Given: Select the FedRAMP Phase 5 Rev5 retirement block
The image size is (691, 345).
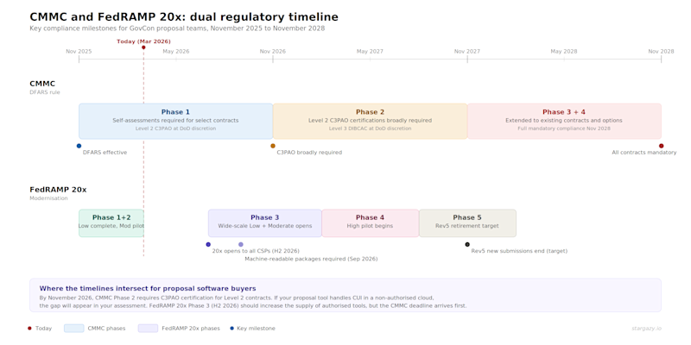Looking at the screenshot, I should pyautogui.click(x=467, y=223).
